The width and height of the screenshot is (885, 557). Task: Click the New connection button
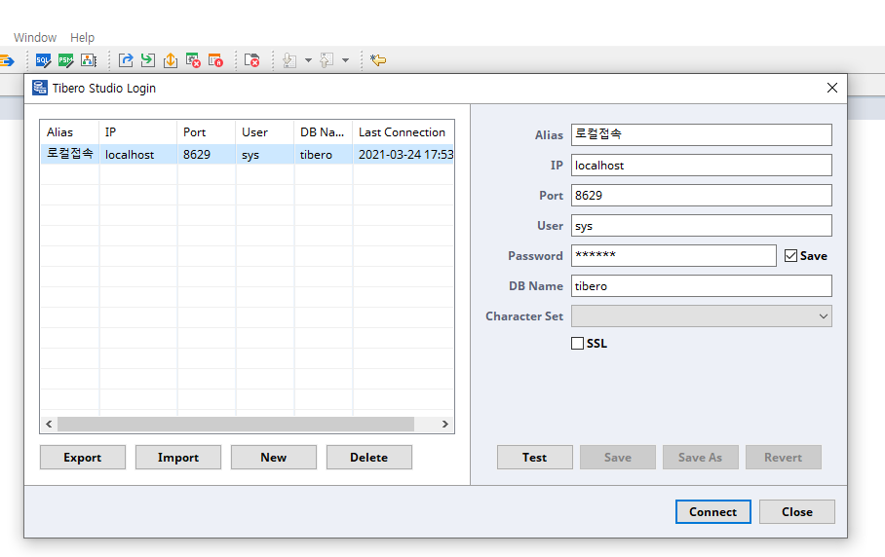(x=274, y=458)
